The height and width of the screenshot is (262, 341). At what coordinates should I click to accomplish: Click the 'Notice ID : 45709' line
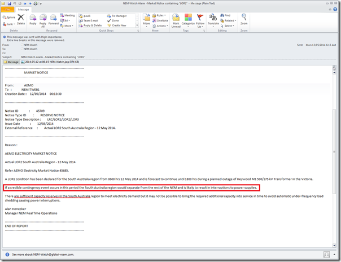point(25,111)
